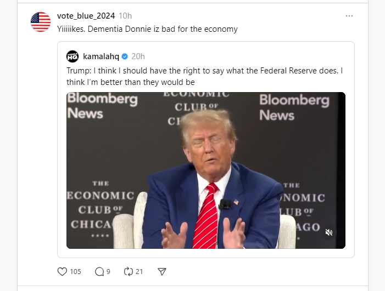
Task: Click the 9 replies count
Action: (108, 271)
